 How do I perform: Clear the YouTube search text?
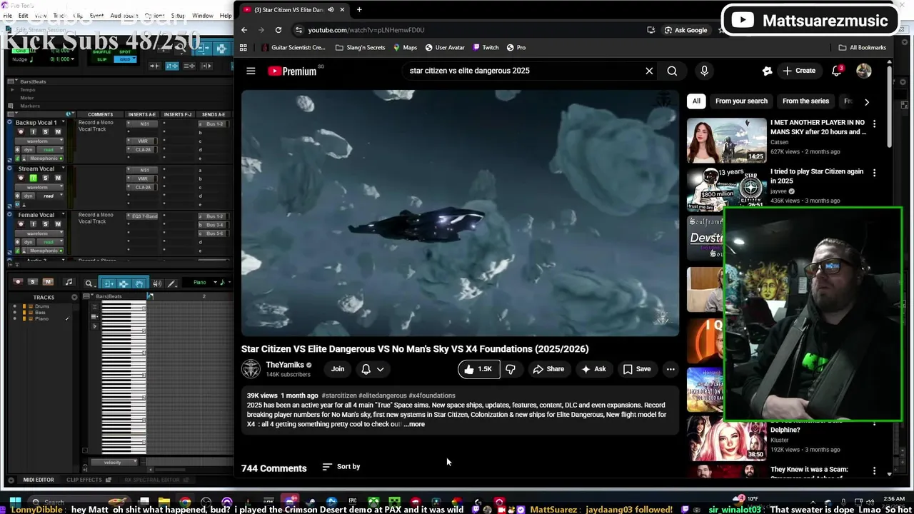(649, 71)
